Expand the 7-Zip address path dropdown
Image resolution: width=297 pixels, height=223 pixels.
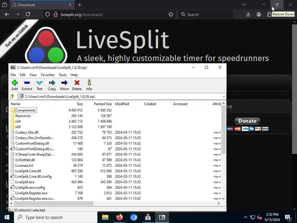pyautogui.click(x=224, y=97)
